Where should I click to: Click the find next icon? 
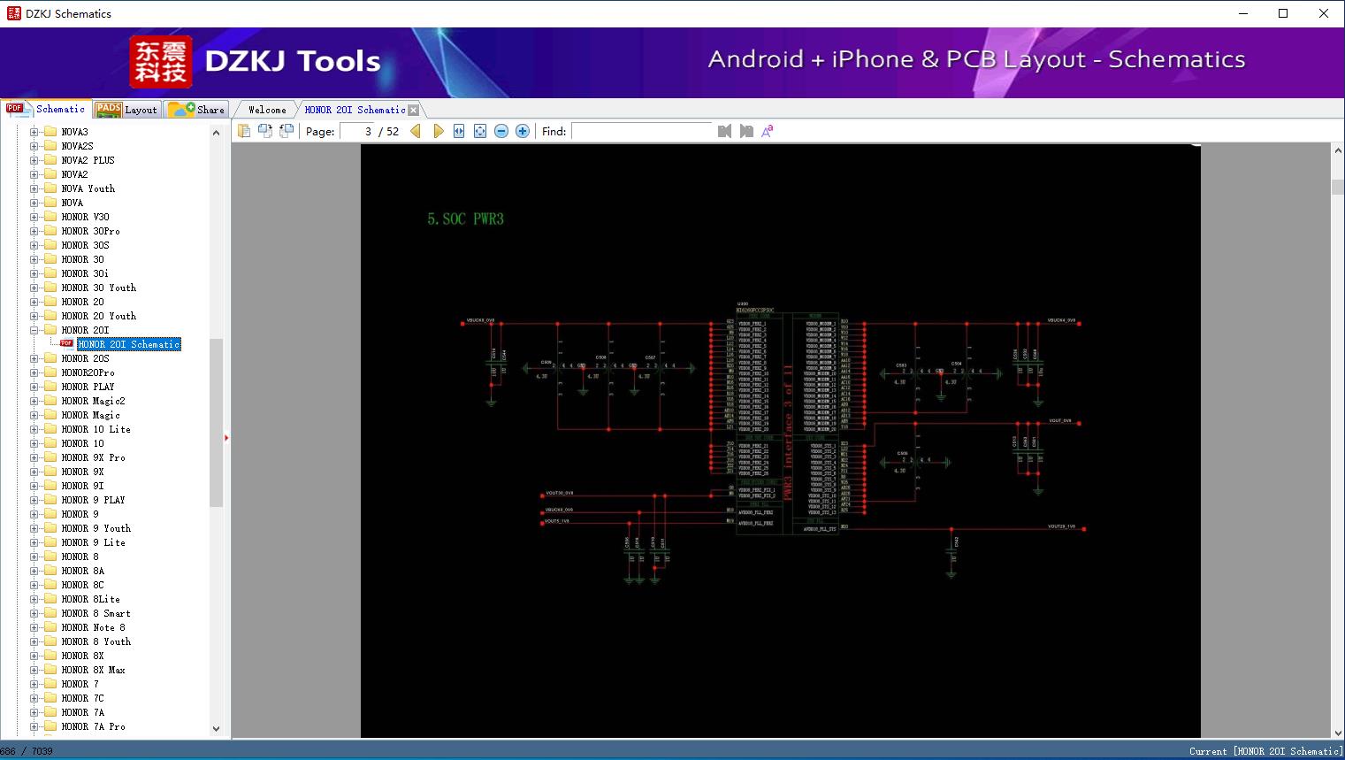pos(746,131)
